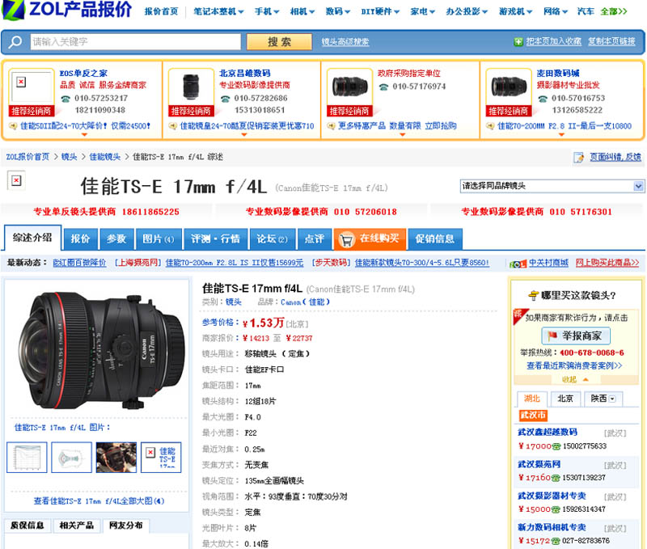Open the 点评 tab
Viewport: 647px width, 549px height.
pyautogui.click(x=315, y=239)
